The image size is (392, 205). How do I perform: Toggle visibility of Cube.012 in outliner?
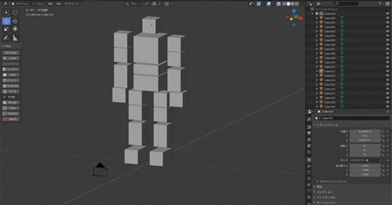387,71
